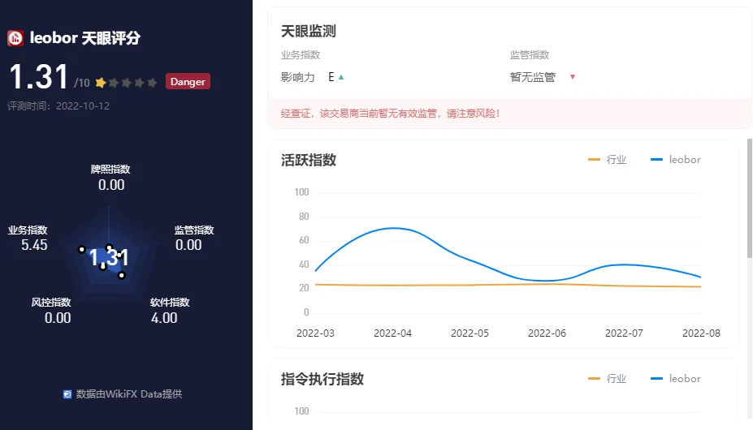Click the 2022-03 axis label
The height and width of the screenshot is (430, 753).
(315, 333)
